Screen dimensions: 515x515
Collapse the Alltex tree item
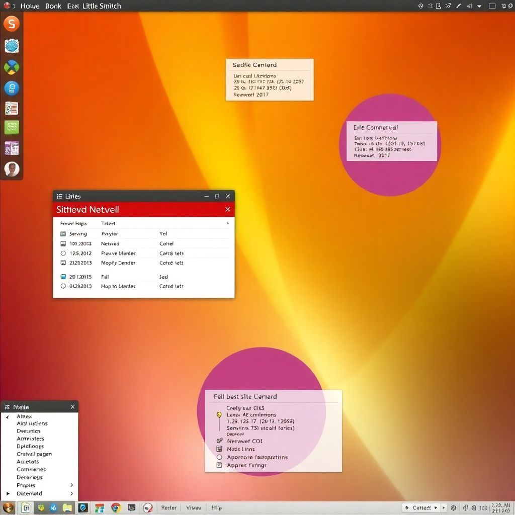click(8, 416)
